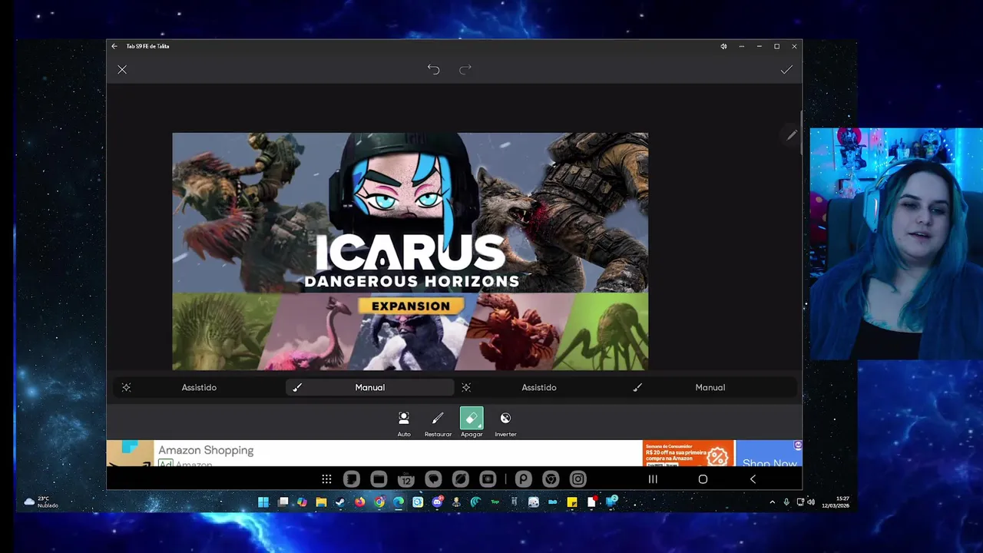The height and width of the screenshot is (553, 983).
Task: Open the weather widget showing 23°C Nublado
Action: tap(41, 502)
